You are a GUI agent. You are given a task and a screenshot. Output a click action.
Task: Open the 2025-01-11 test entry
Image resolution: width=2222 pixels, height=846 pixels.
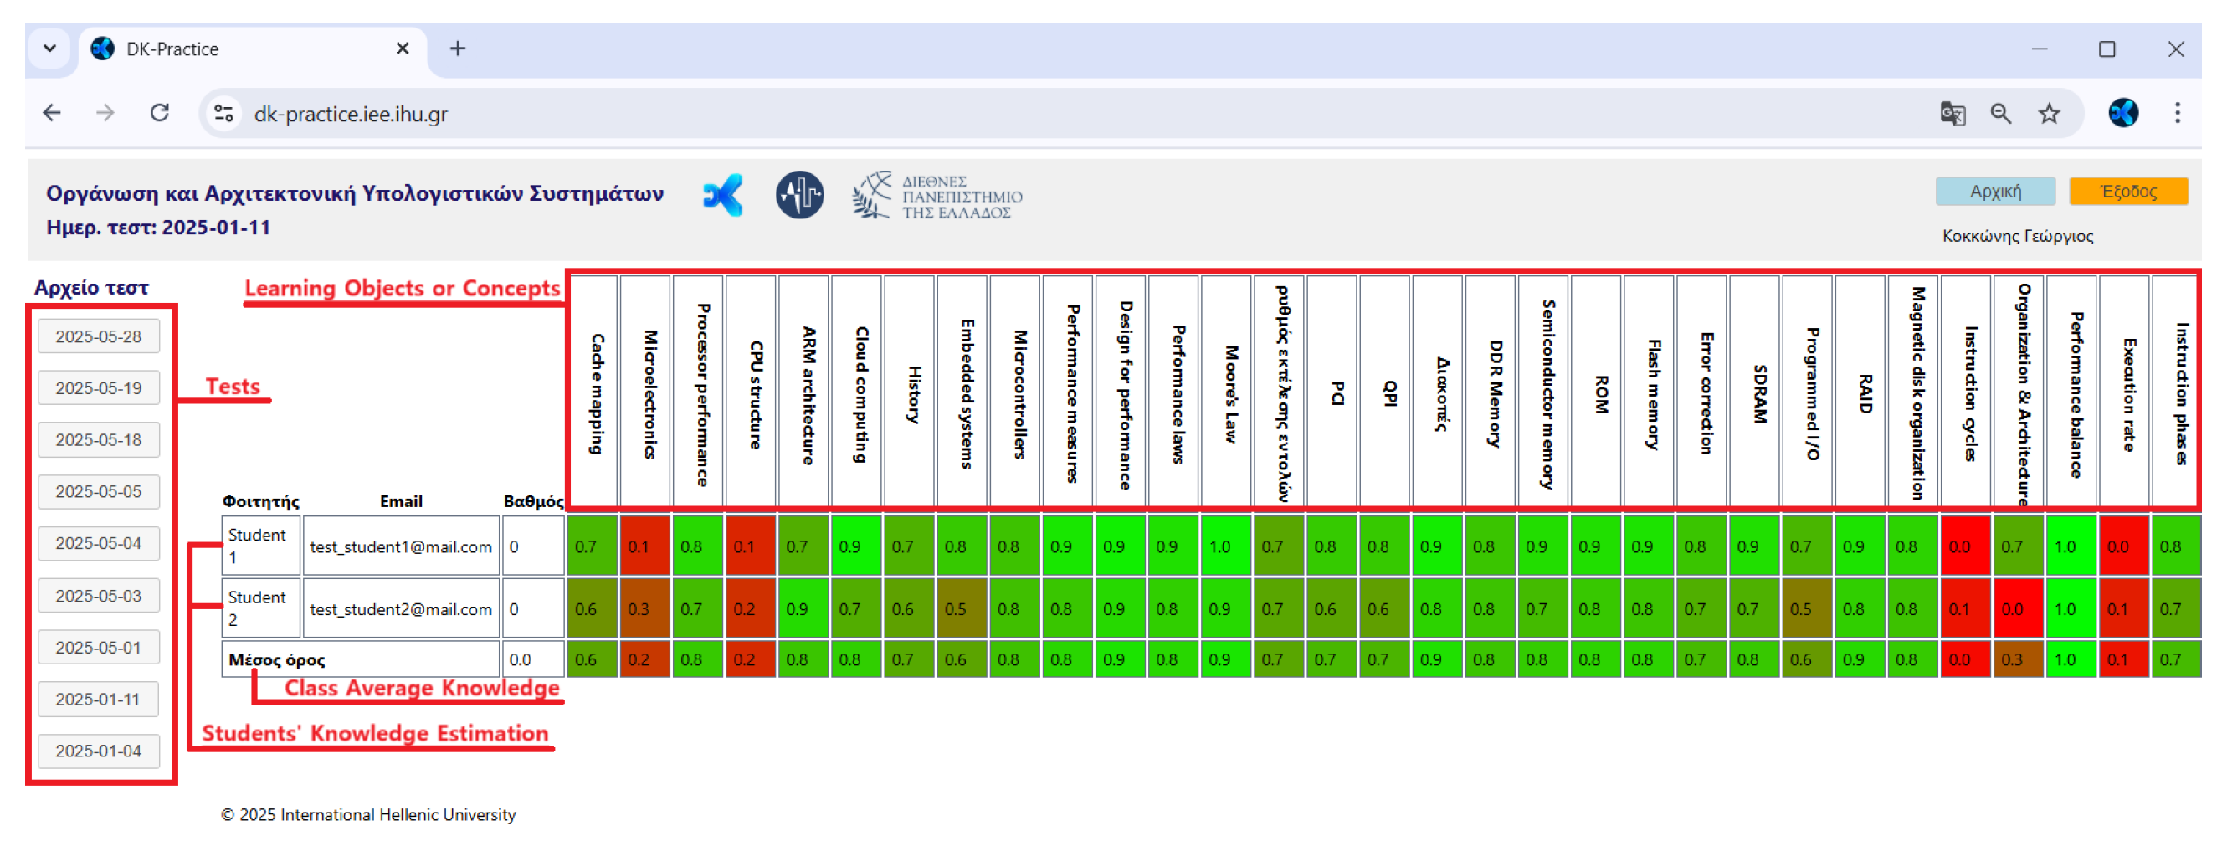98,700
